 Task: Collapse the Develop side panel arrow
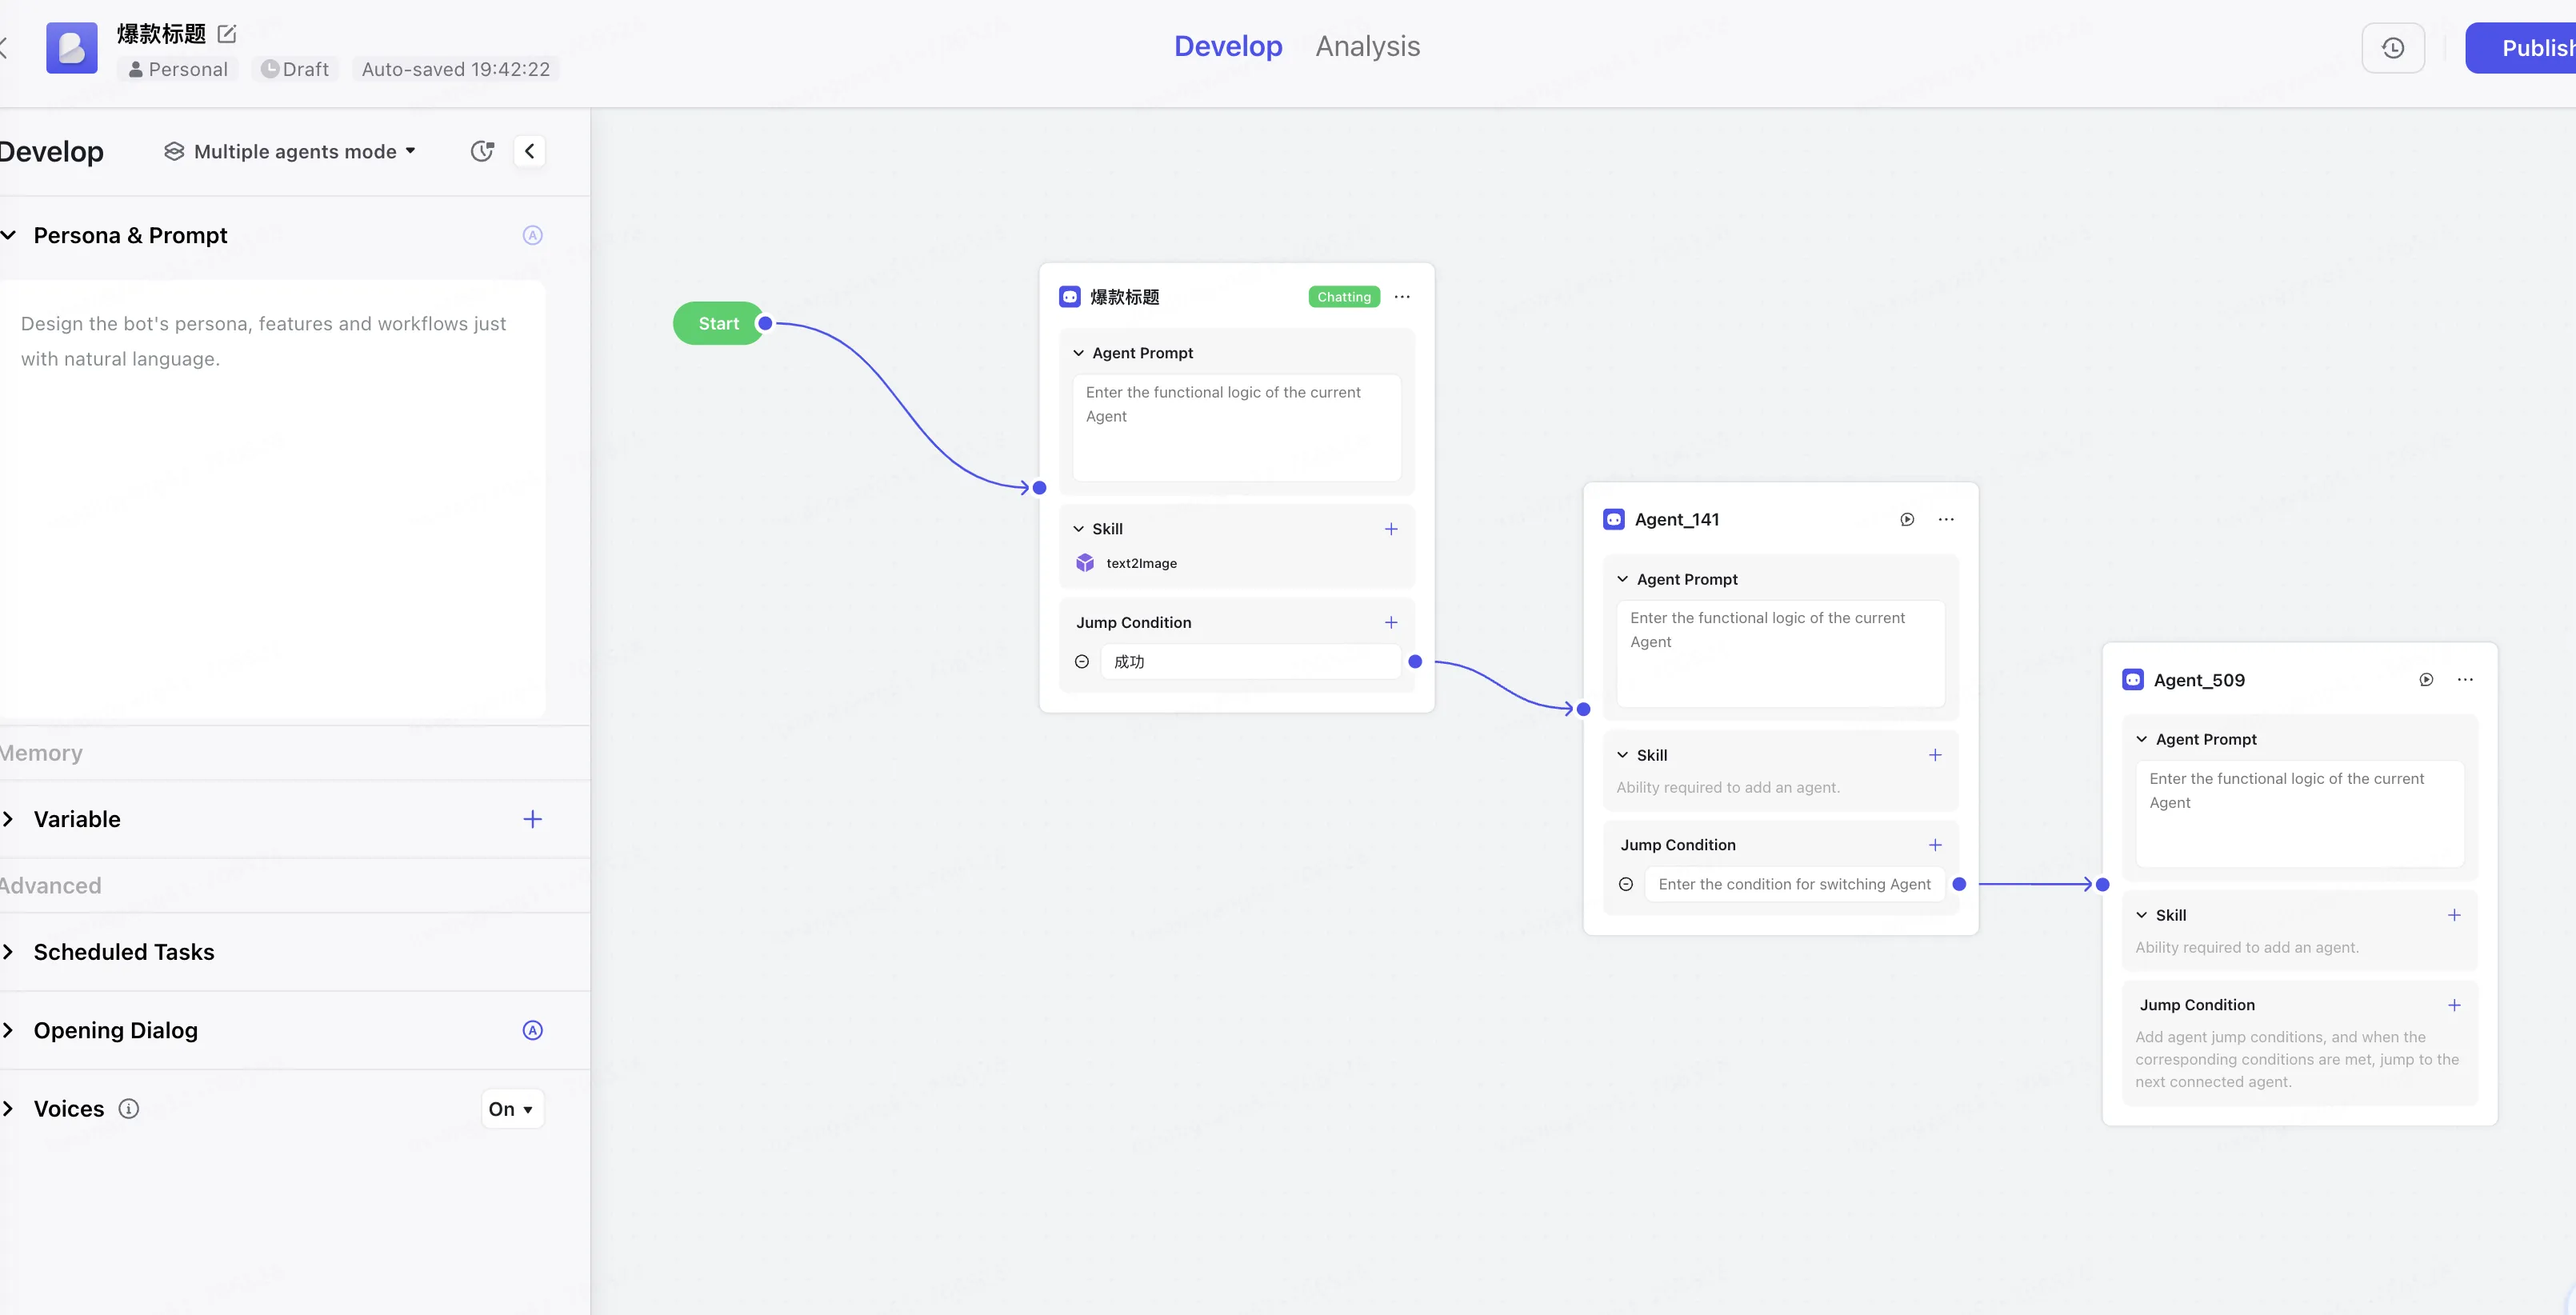click(530, 151)
